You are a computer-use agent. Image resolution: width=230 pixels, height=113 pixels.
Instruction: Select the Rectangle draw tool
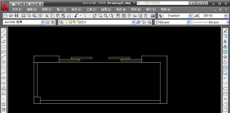pyautogui.click(x=3, y=52)
